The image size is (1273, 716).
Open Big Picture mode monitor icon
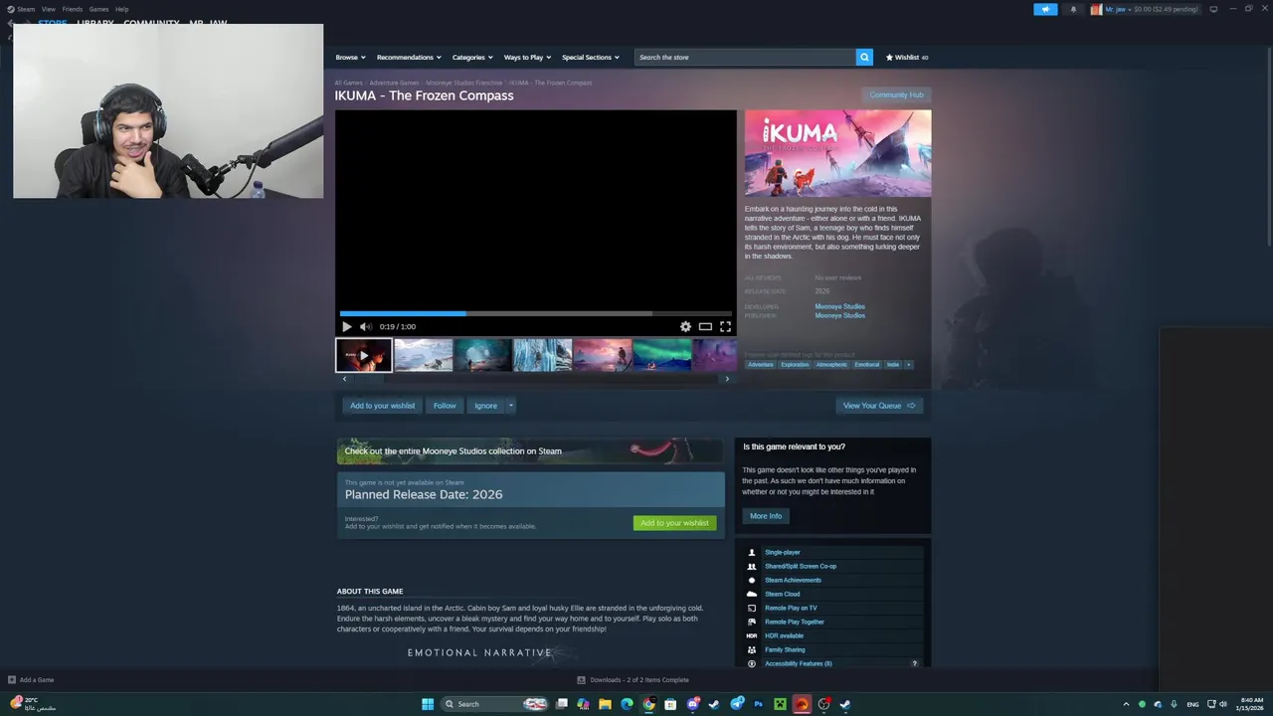point(1213,9)
